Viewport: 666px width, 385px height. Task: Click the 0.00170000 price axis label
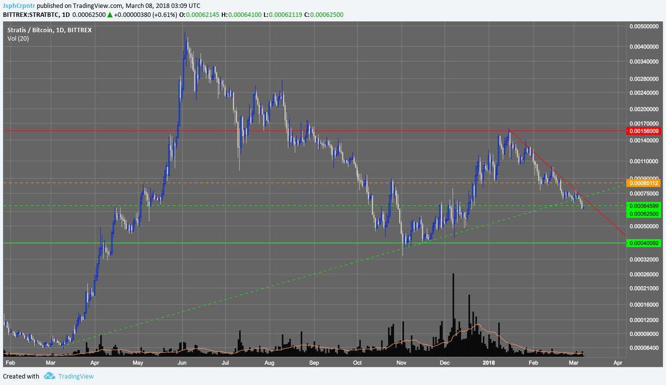[645, 124]
